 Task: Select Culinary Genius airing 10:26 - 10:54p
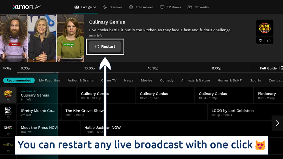pos(165,95)
